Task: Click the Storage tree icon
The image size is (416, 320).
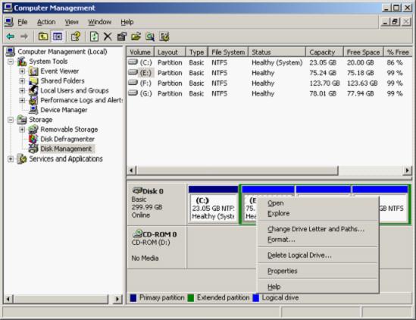Action: (22, 120)
